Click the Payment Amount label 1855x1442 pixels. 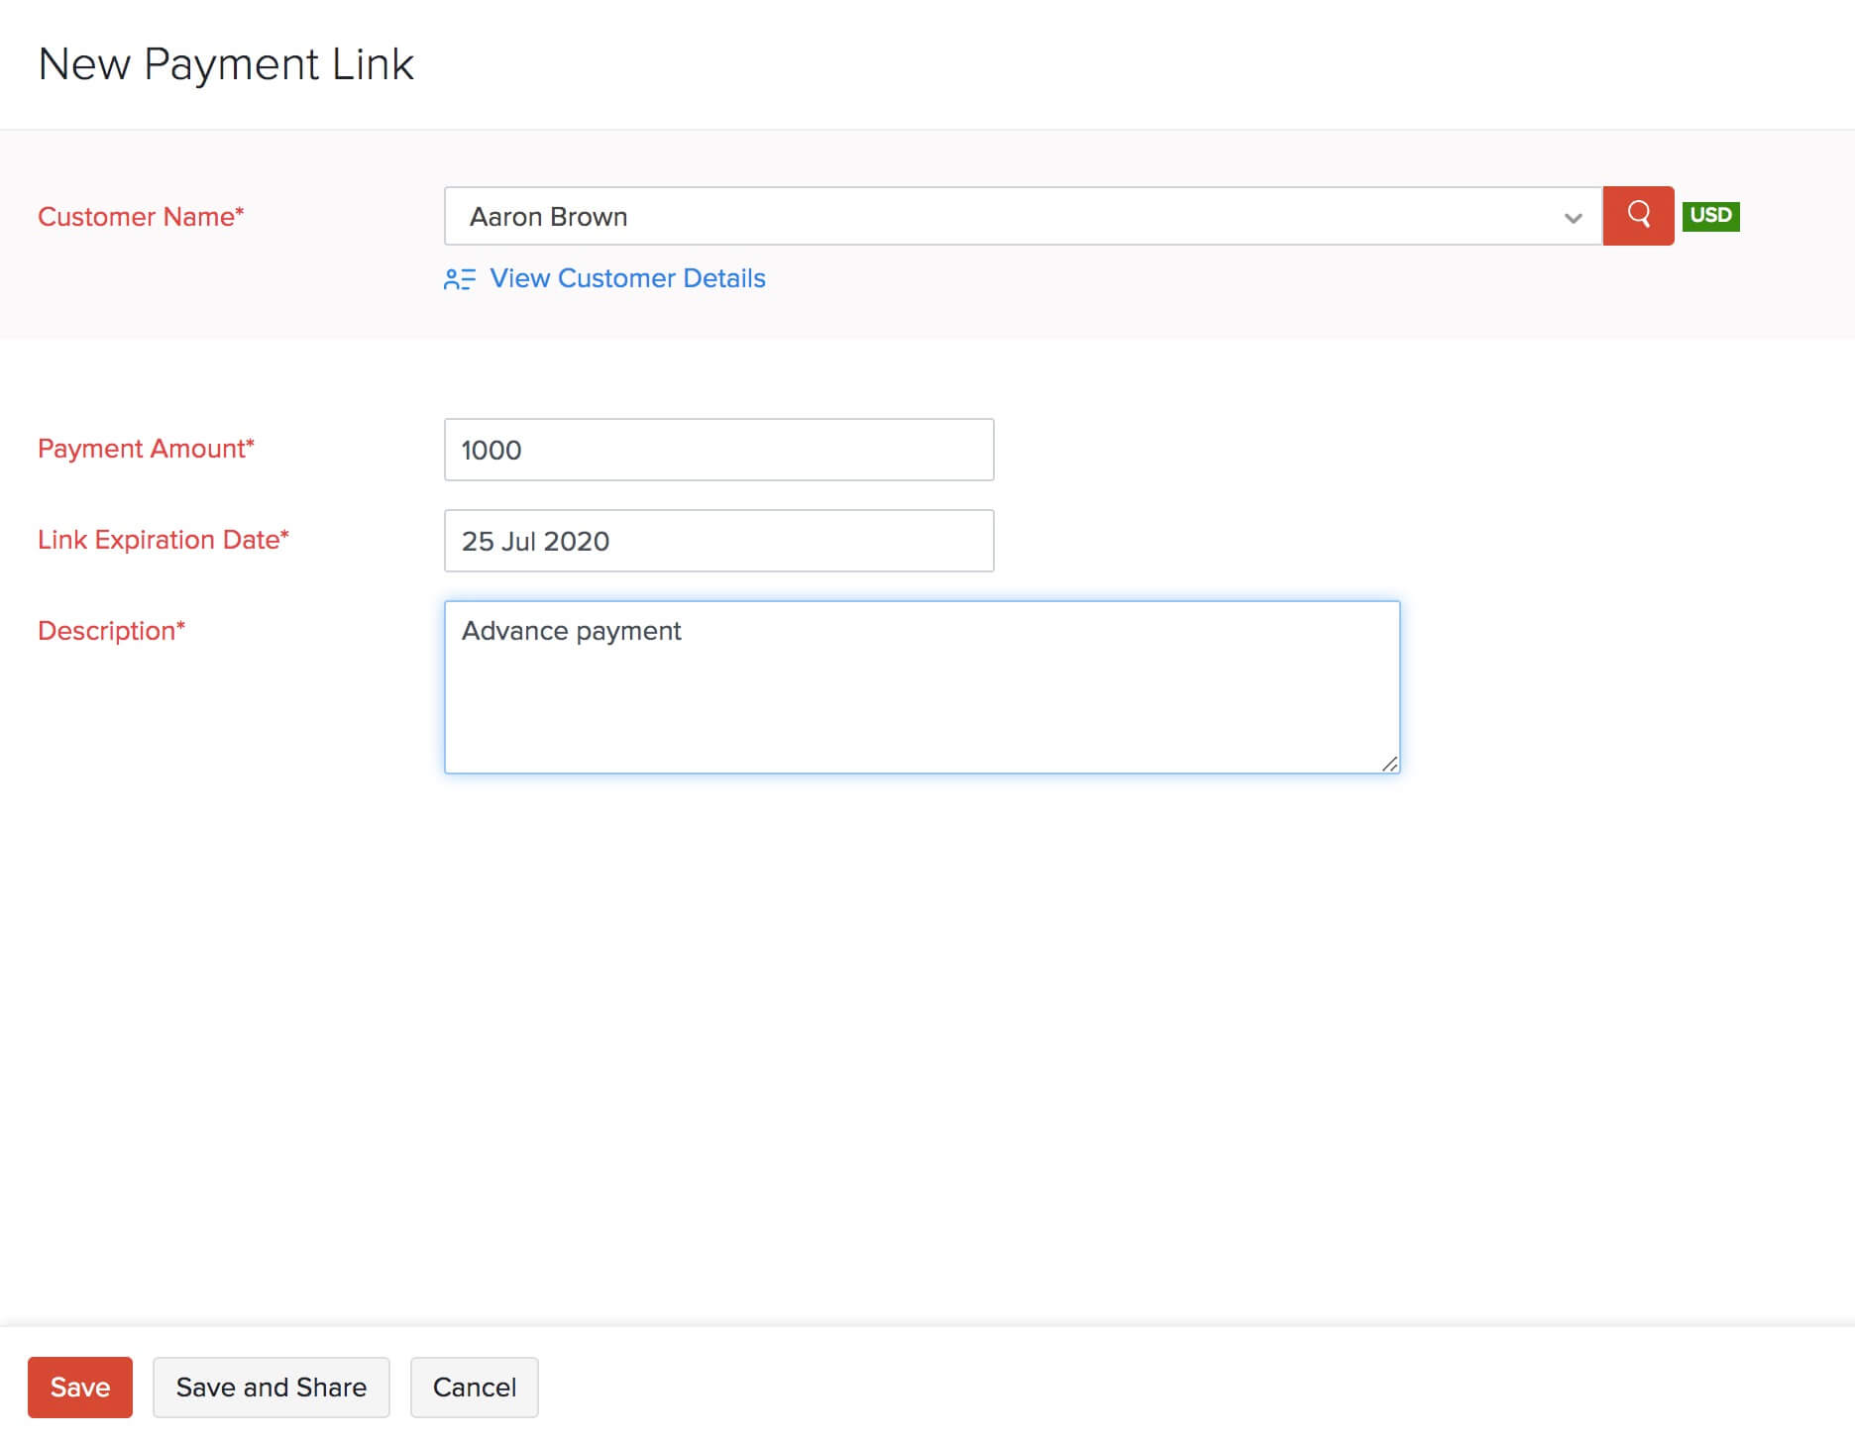pyautogui.click(x=145, y=449)
